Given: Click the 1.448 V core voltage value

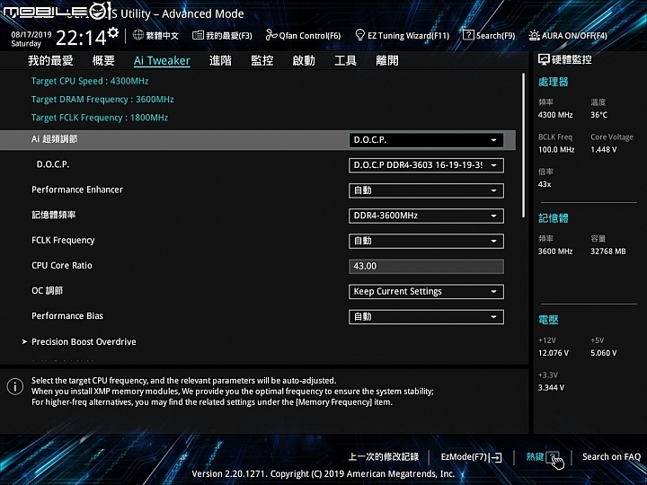Looking at the screenshot, I should click(x=604, y=150).
